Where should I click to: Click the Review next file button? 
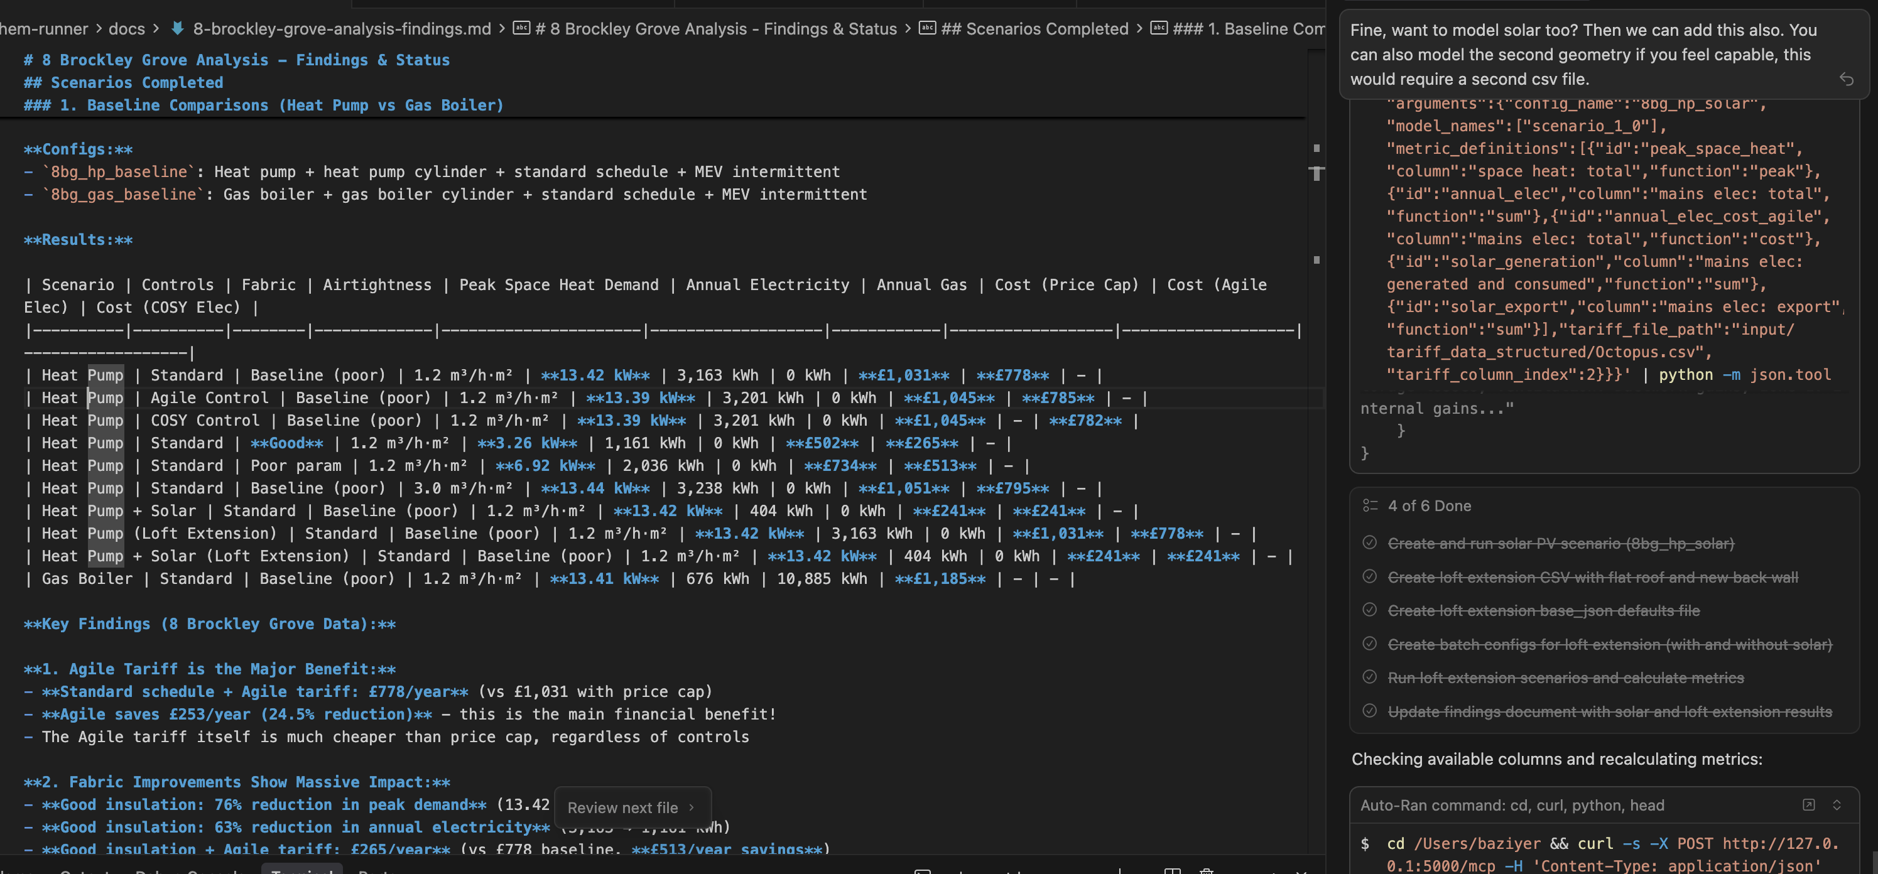(622, 807)
